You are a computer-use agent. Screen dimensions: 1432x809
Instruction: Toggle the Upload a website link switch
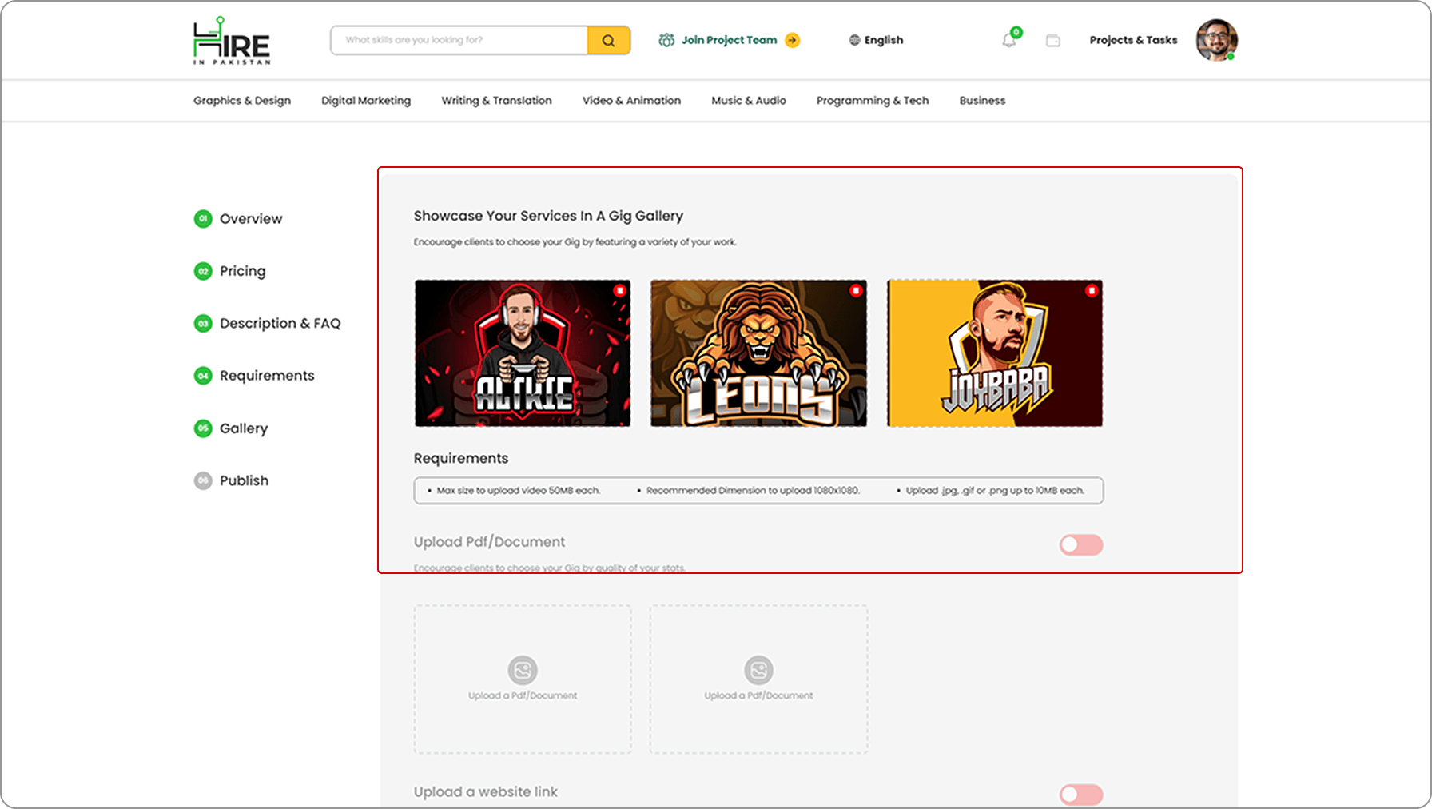coord(1081,795)
